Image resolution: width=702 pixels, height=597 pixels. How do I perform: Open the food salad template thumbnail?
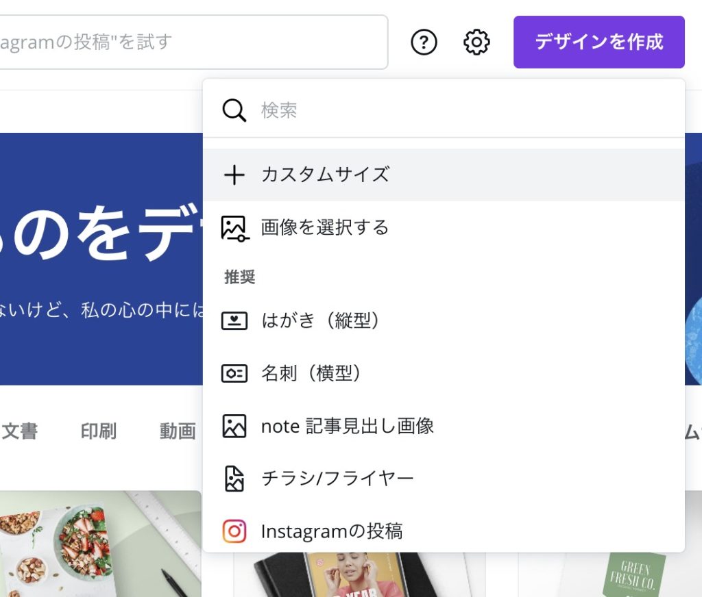click(99, 543)
